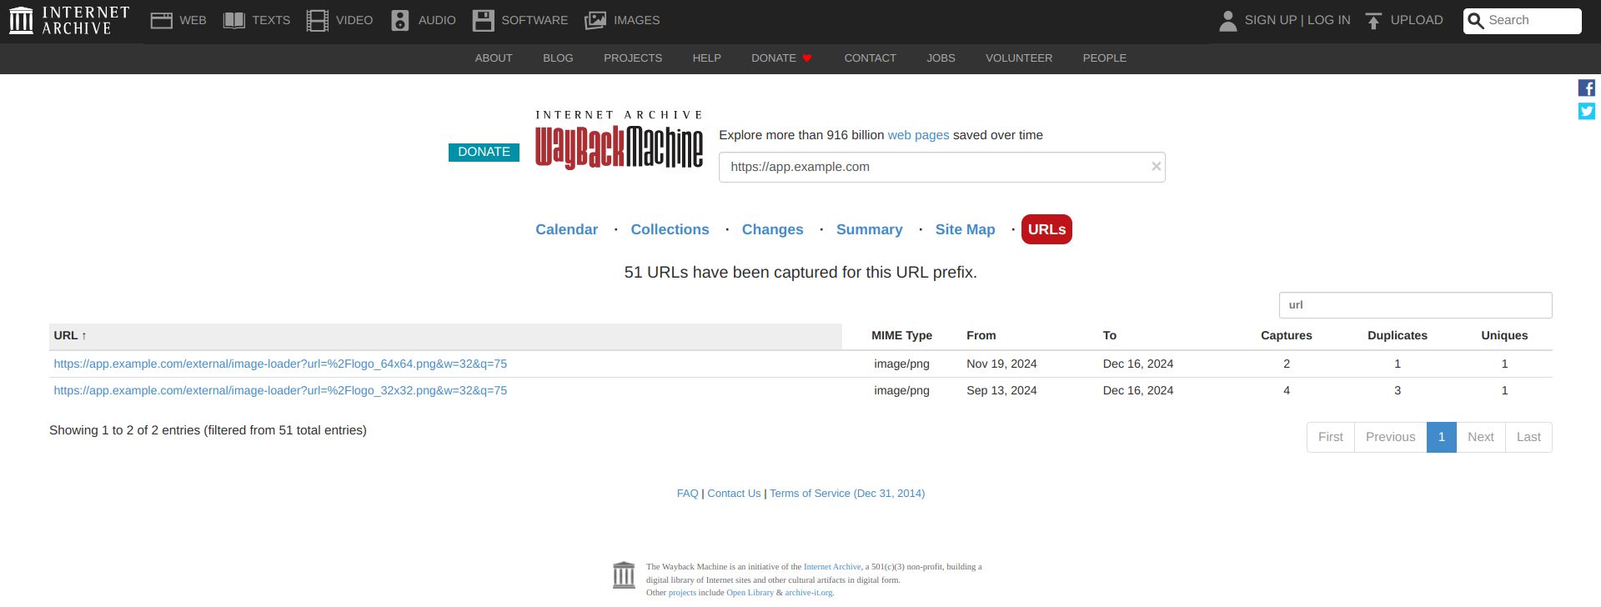Go to First page of results
Image resolution: width=1601 pixels, height=607 pixels.
coord(1330,437)
